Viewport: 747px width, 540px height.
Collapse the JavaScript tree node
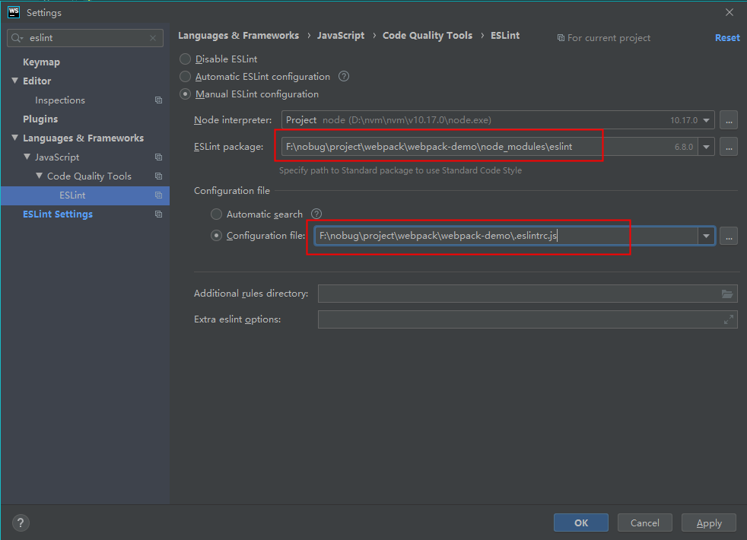point(27,157)
